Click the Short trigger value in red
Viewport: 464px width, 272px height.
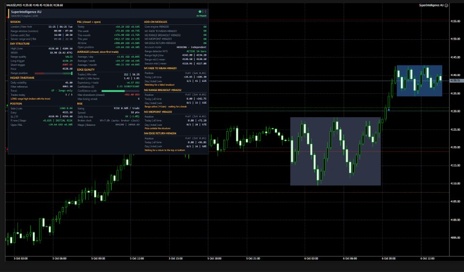tap(68, 65)
